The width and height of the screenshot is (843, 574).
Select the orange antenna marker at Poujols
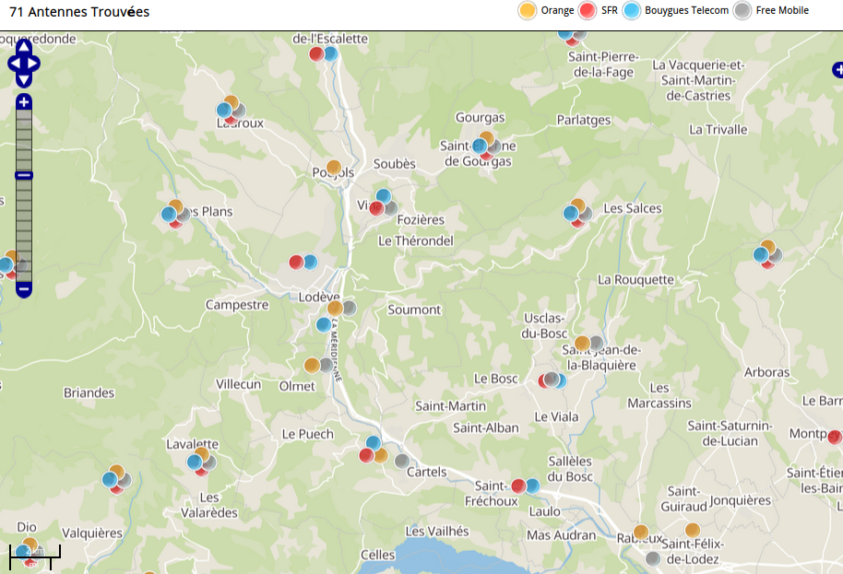click(x=334, y=169)
